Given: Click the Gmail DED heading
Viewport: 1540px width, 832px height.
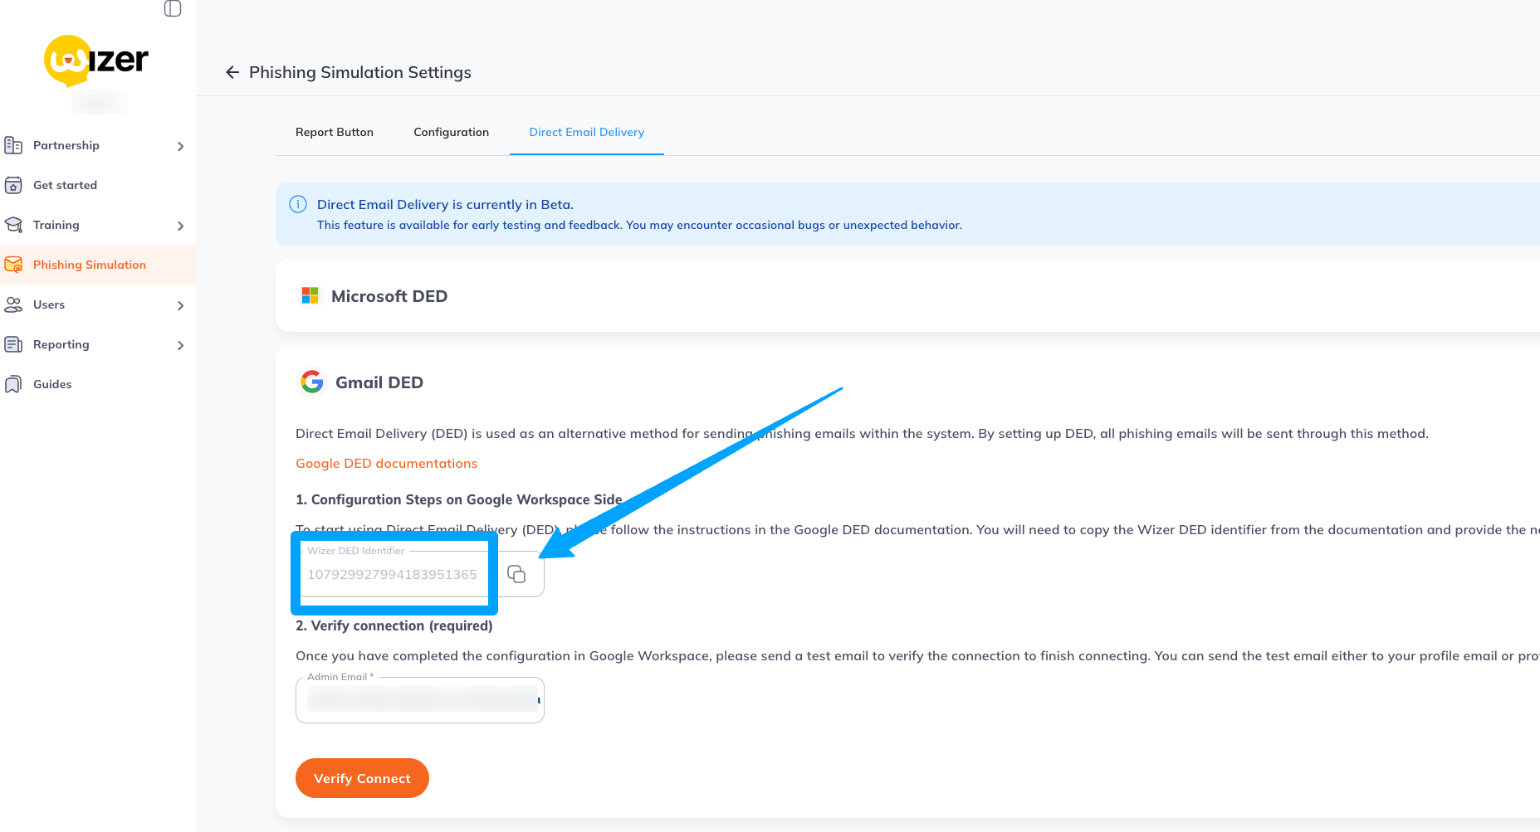Looking at the screenshot, I should coord(379,382).
